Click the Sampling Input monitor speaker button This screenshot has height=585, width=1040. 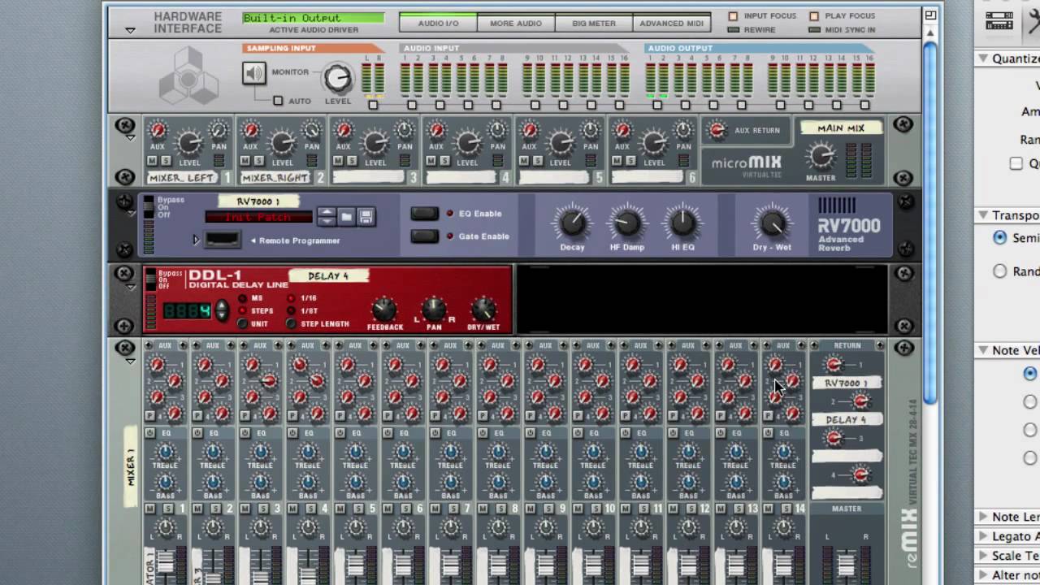[254, 73]
